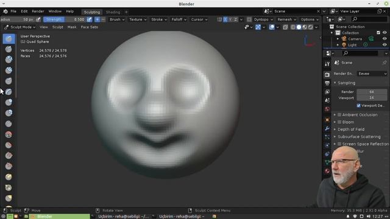The height and width of the screenshot is (219, 390).
Task: Click the Blender logo menu icon
Action: 5,12
